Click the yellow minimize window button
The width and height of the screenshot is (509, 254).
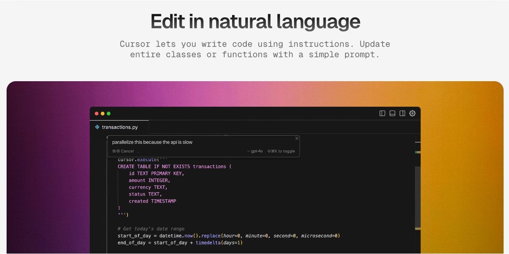point(103,113)
